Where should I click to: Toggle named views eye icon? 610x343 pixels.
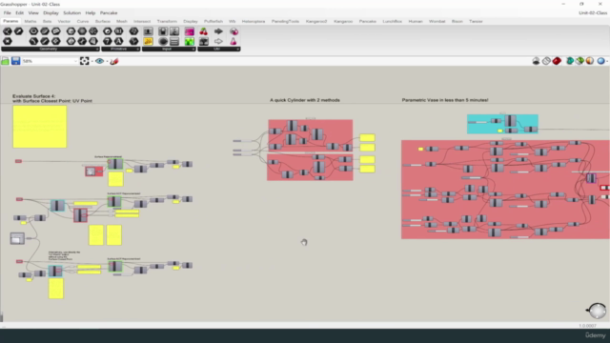click(99, 61)
